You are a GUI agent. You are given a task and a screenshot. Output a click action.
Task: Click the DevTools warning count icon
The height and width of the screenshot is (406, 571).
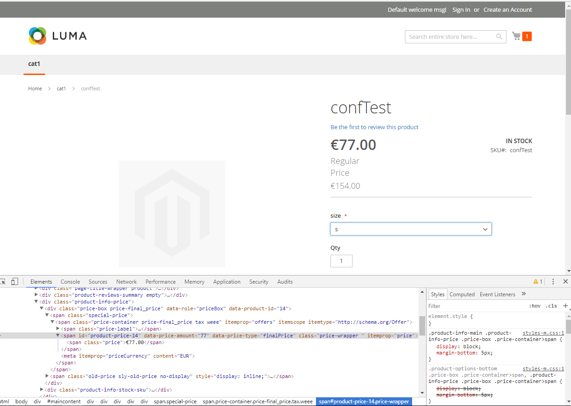click(x=538, y=281)
